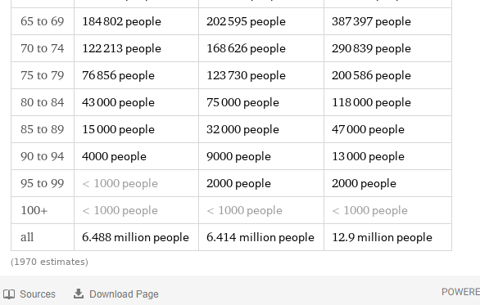
Task: Click the 6.414 million people cell
Action: click(260, 237)
